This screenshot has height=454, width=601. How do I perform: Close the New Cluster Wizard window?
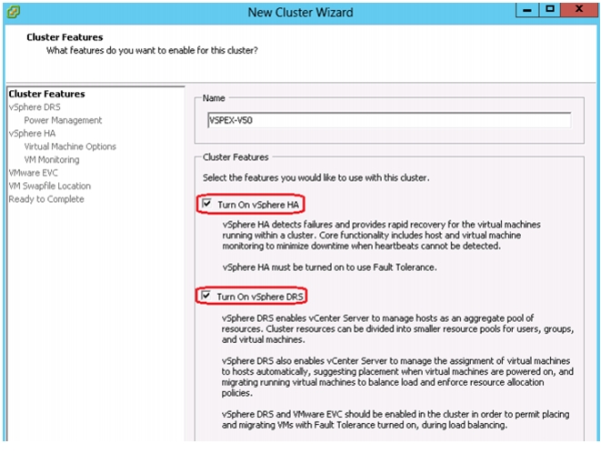579,10
